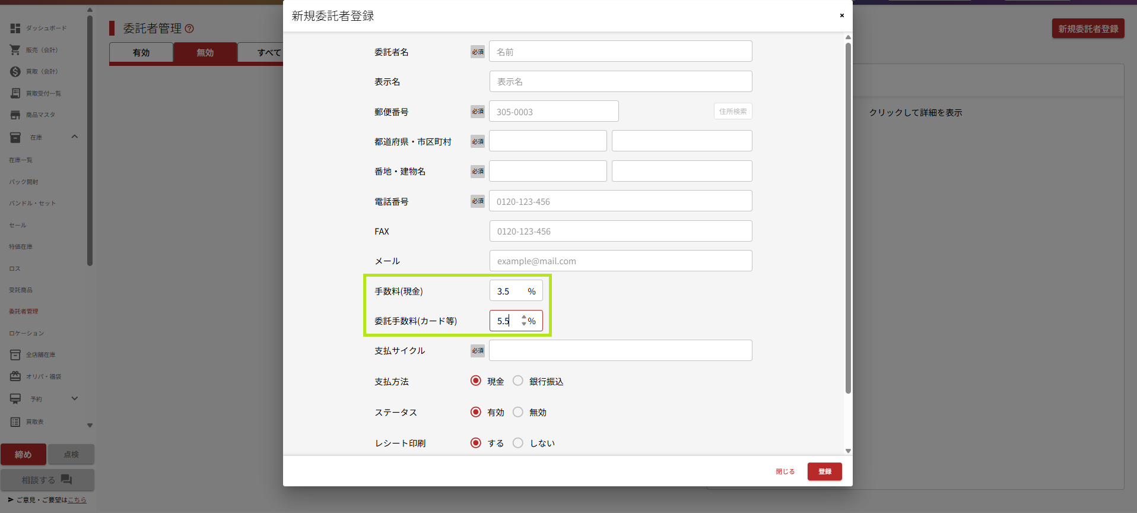Collapse the 在庫 sidebar section chevron
The width and height of the screenshot is (1137, 513).
(x=75, y=137)
